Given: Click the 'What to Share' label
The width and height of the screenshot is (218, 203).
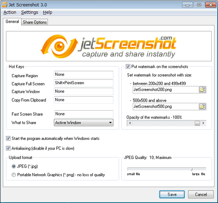Looking at the screenshot, I should (x=24, y=123).
